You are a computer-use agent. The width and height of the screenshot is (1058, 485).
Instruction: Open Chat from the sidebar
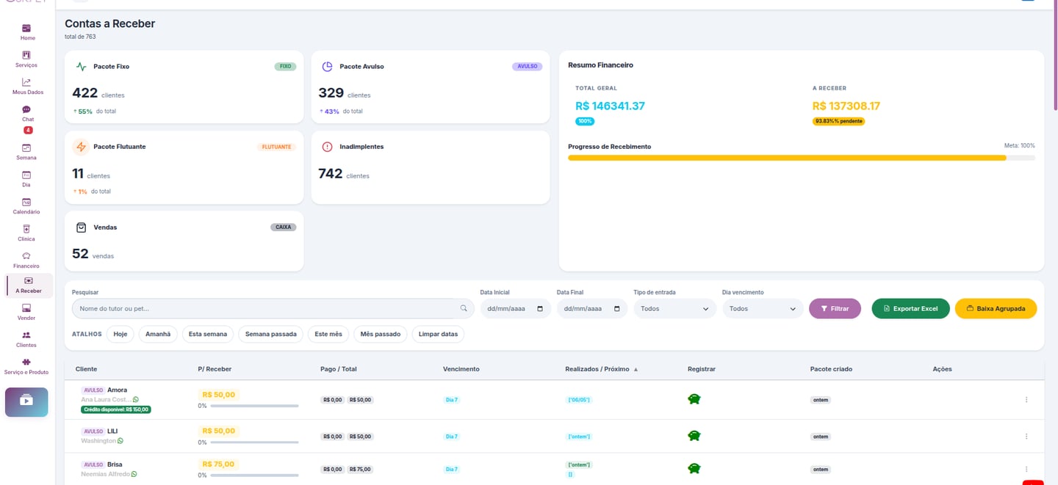(27, 114)
